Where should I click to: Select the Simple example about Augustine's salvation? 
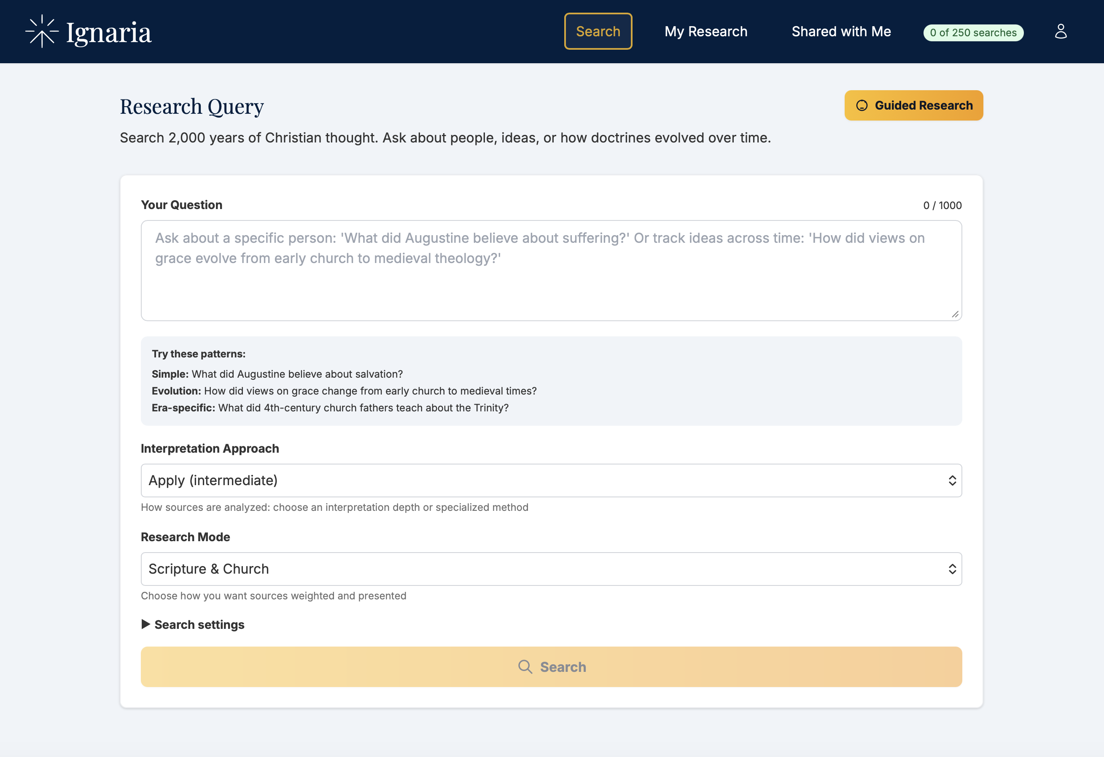[x=277, y=374]
